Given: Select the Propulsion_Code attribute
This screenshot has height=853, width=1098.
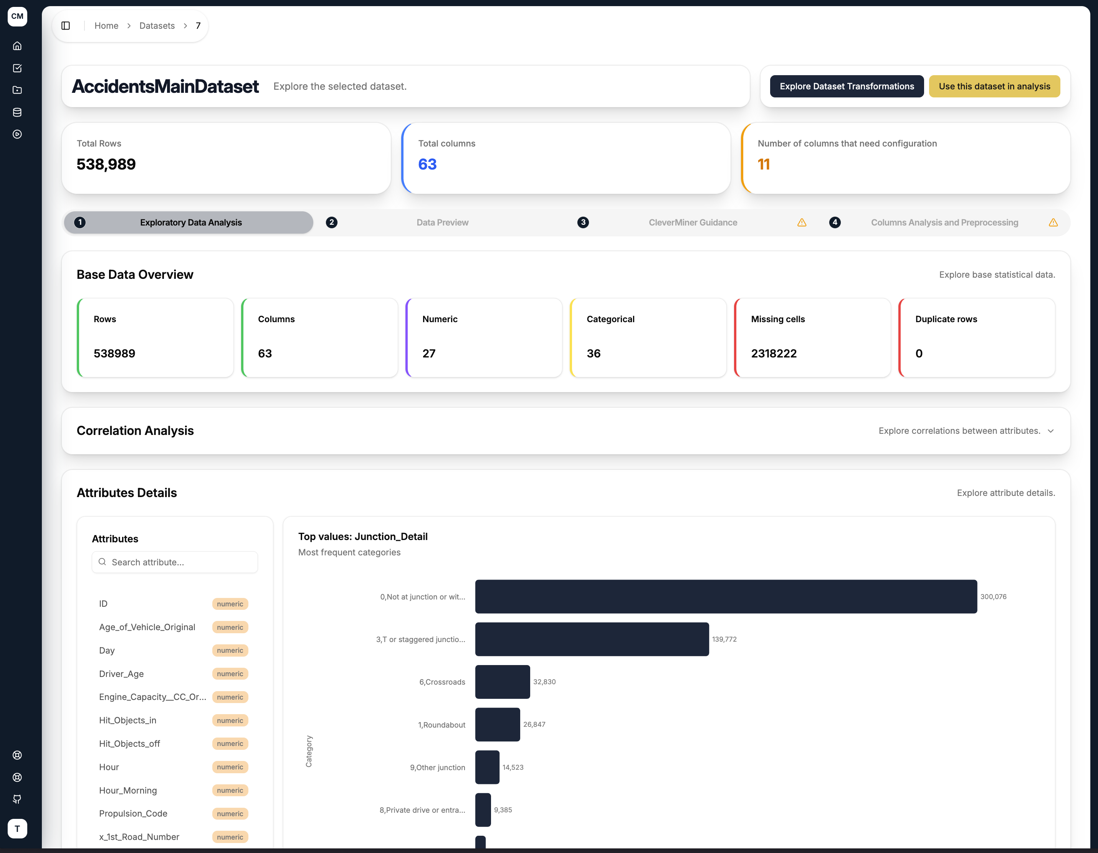Looking at the screenshot, I should pyautogui.click(x=174, y=813).
